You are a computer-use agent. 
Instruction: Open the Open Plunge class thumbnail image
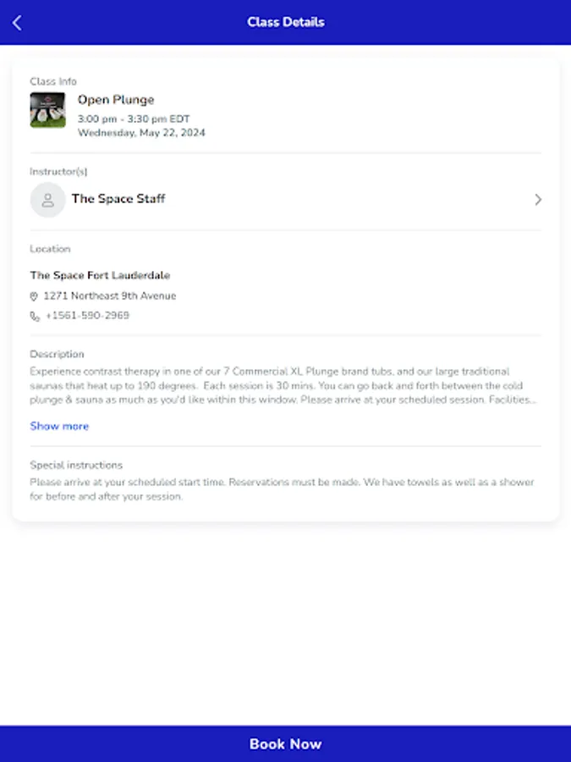click(47, 110)
